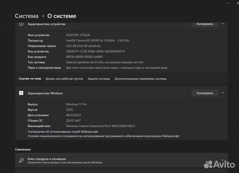Click the Процессор label

click(36, 41)
